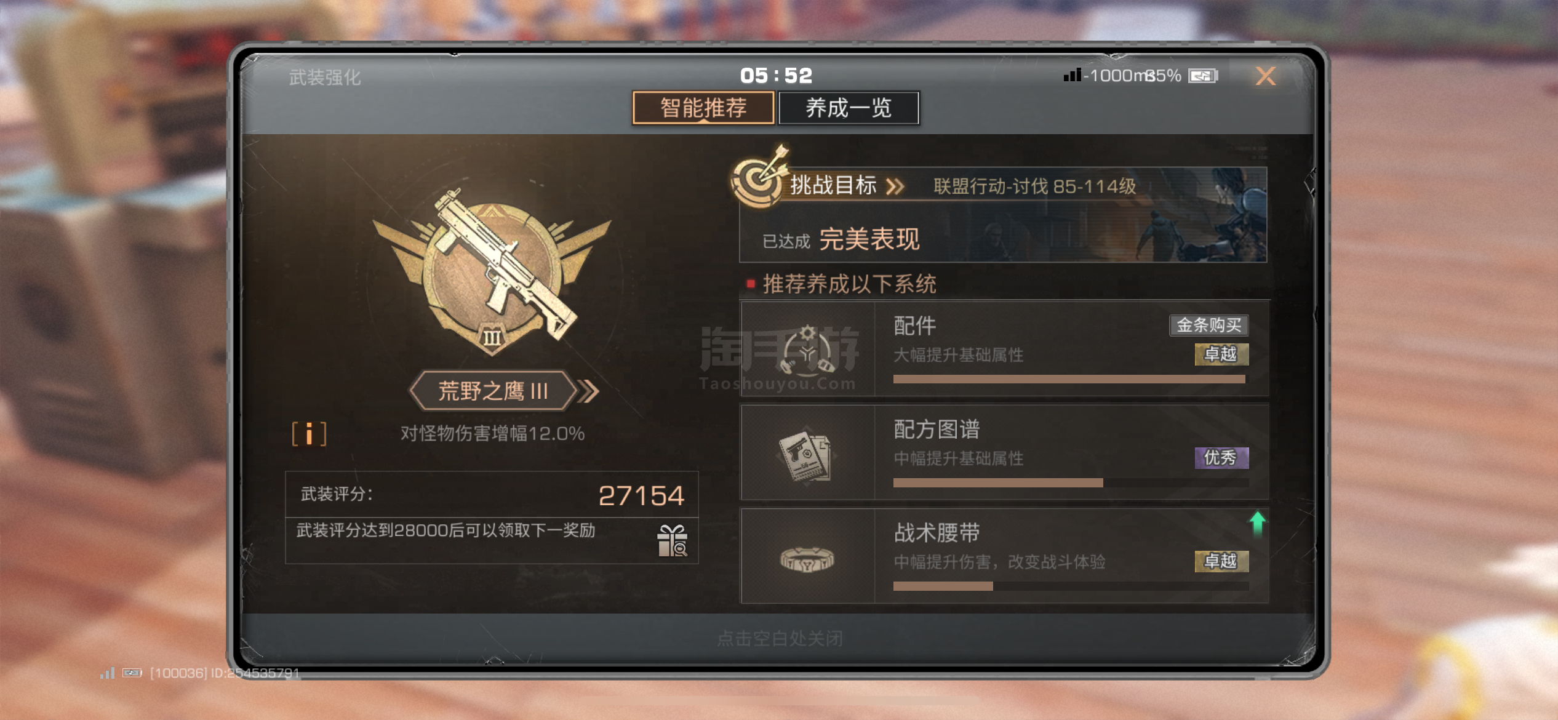
Task: Click the 配方图谱 progress bar
Action: [x=1071, y=483]
